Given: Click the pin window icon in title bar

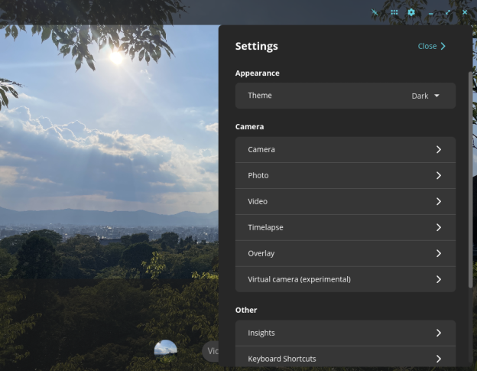Looking at the screenshot, I should [x=375, y=12].
